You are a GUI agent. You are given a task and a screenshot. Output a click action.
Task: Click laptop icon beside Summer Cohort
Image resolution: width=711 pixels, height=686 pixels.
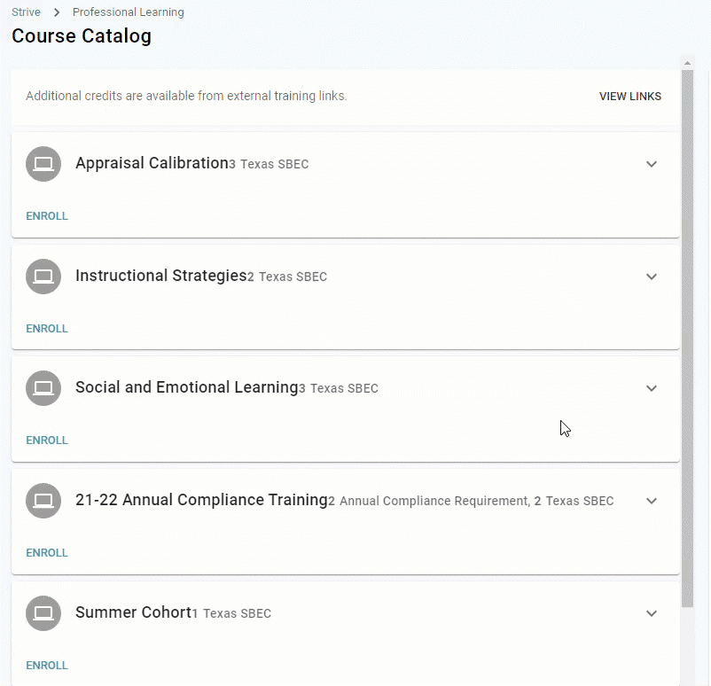click(x=43, y=613)
